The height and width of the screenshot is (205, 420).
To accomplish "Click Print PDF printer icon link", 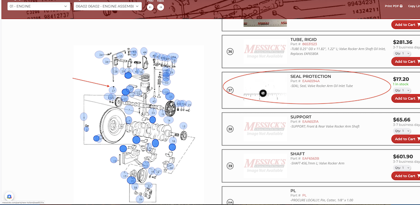I will tap(394, 6).
